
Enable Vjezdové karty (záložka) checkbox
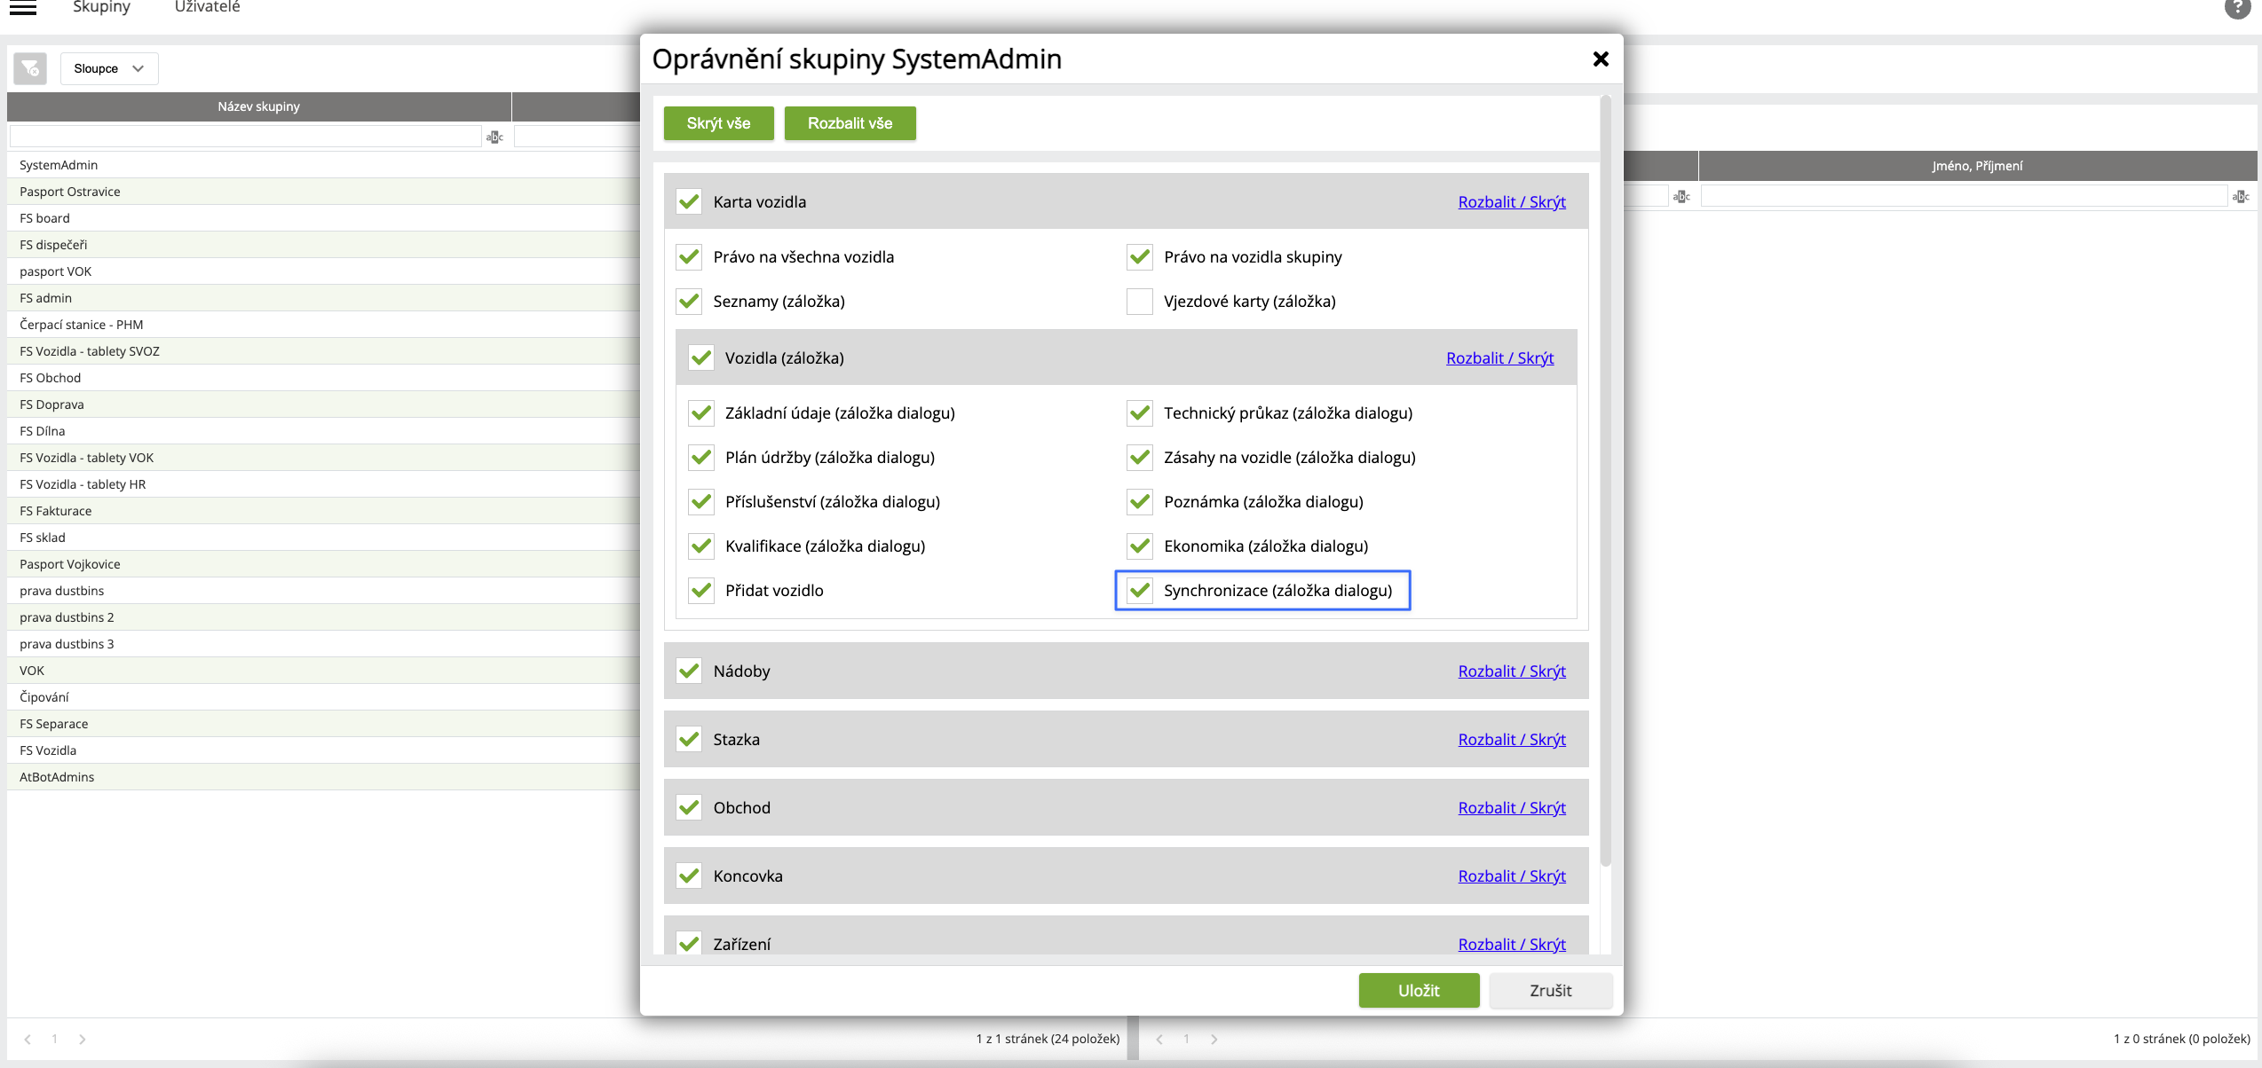point(1140,302)
